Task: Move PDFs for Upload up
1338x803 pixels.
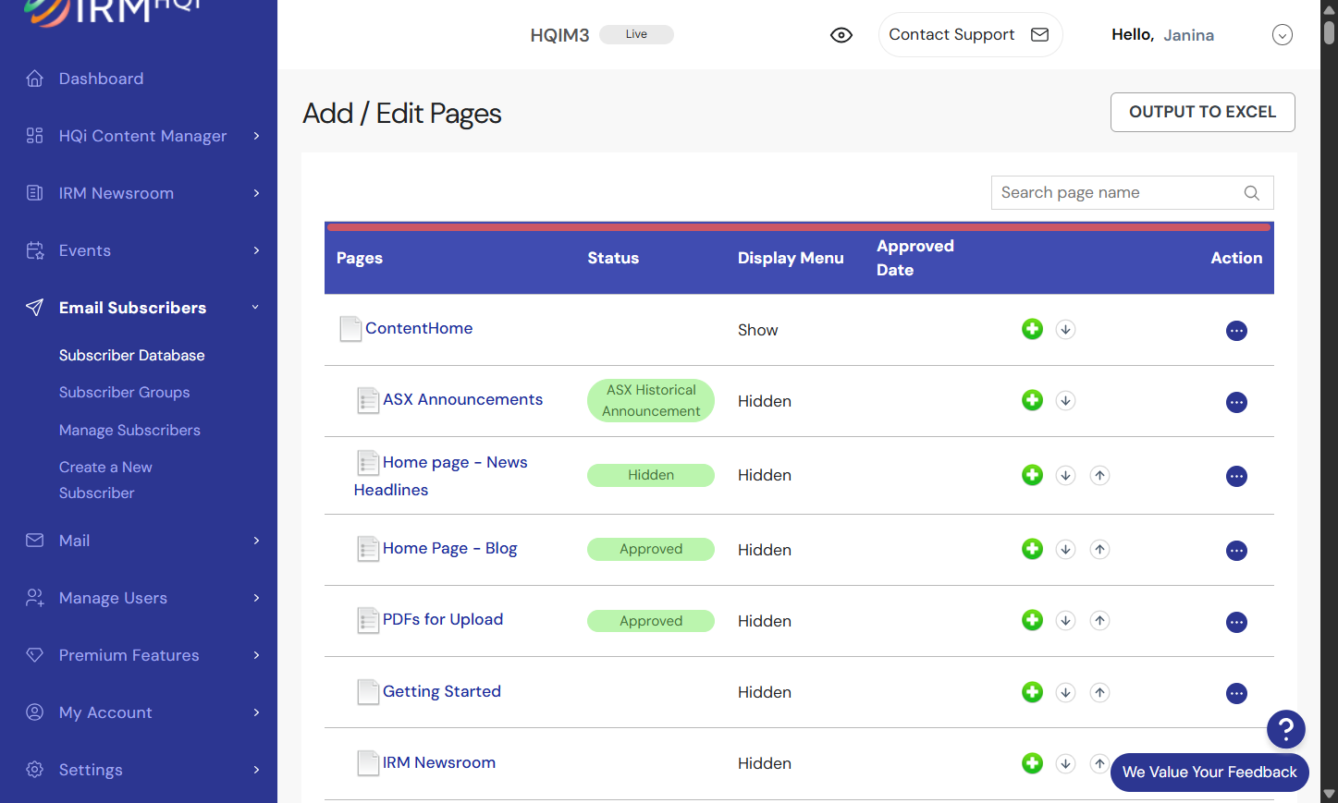Action: [x=1099, y=621]
